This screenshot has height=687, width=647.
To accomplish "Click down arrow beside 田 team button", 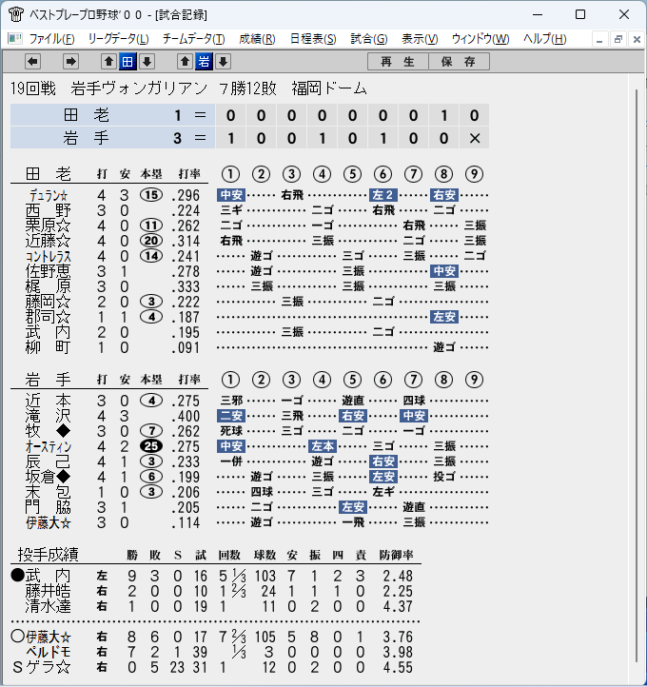I will click(147, 62).
